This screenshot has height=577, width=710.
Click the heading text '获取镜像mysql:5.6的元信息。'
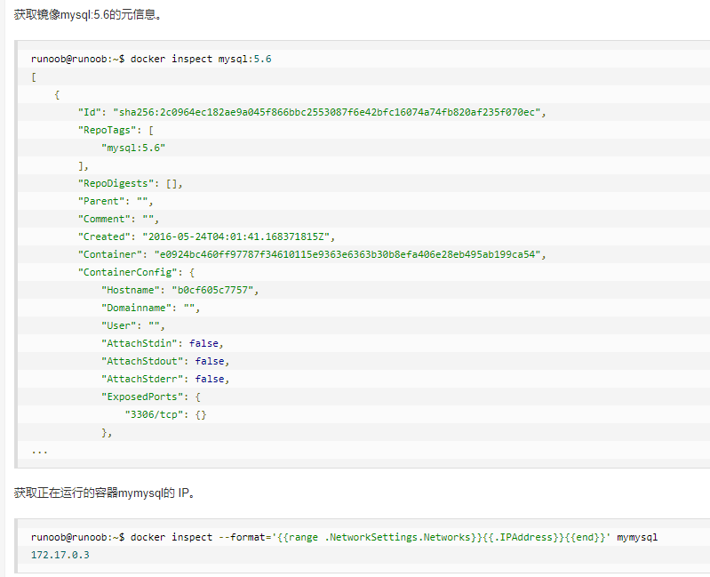tap(88, 15)
